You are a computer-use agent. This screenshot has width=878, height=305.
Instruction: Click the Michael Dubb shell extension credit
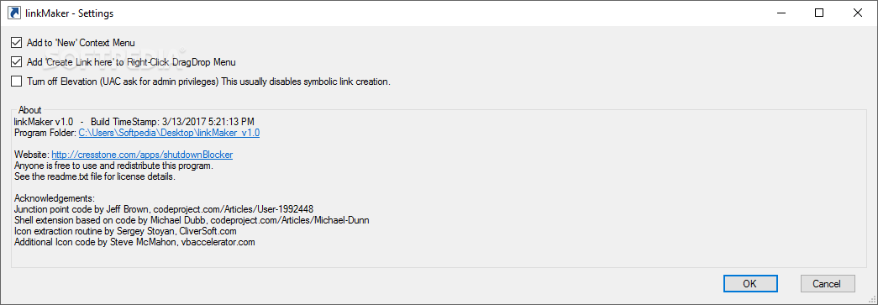point(192,220)
